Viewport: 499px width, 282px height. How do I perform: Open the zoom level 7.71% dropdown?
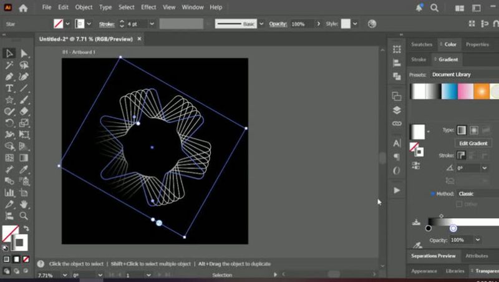(65, 275)
